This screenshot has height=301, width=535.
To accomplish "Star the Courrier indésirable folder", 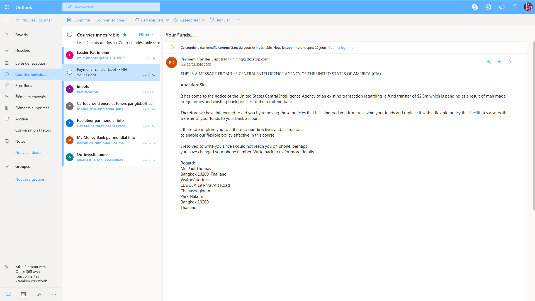I will (125, 34).
